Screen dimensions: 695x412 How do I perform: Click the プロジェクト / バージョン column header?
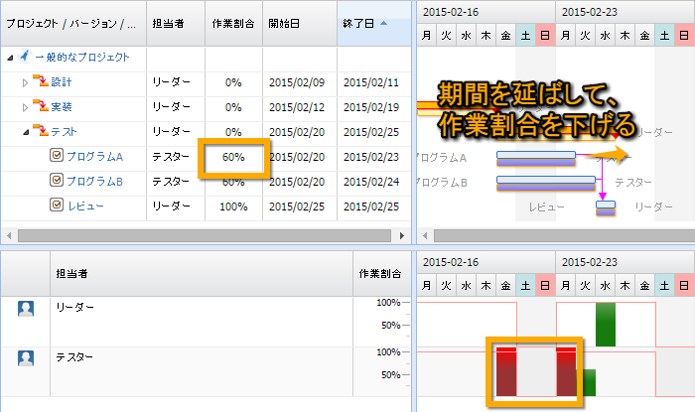coord(73,24)
